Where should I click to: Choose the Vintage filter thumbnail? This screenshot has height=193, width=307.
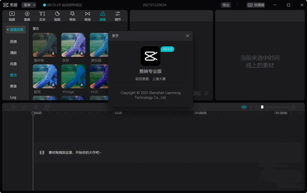(x=73, y=76)
